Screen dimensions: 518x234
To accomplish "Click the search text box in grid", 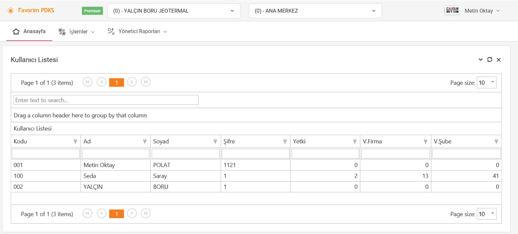I will 106,100.
